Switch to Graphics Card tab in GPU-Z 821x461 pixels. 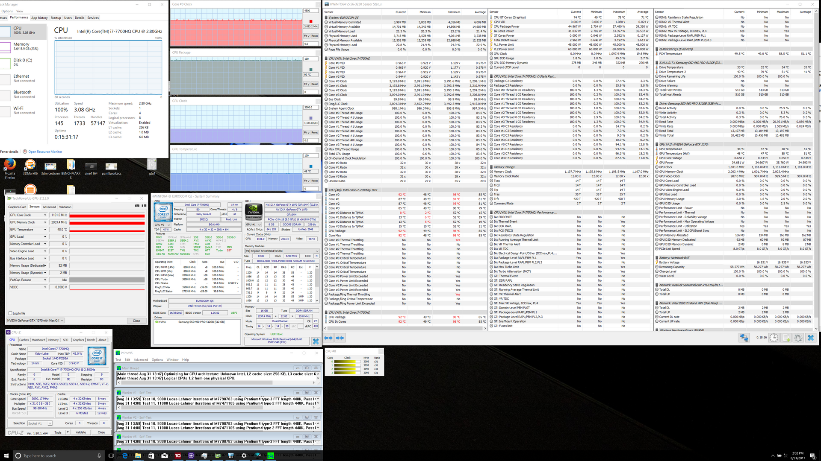[17, 207]
